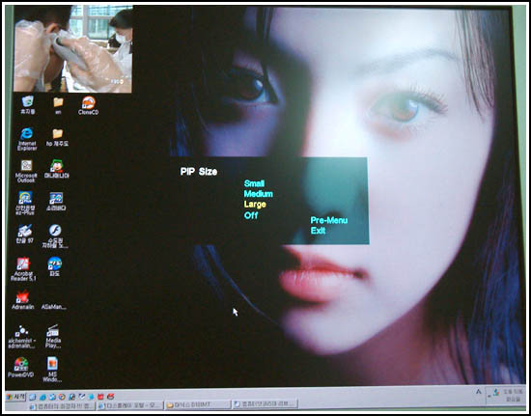Open the 'alchemist - adrenalin...' shortcut
This screenshot has width=531, height=416.
[x=21, y=337]
